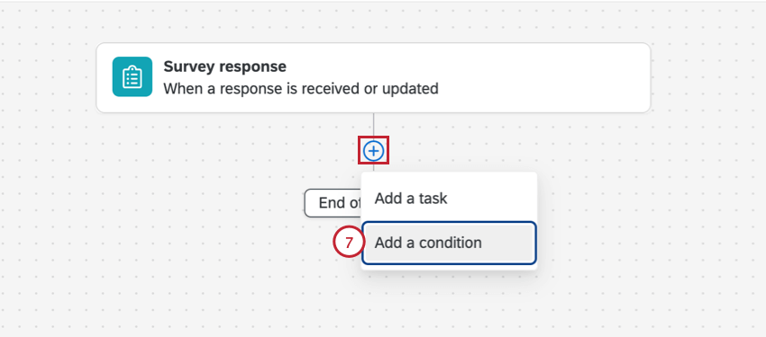Select the clipboard checklist trigger icon
766x337 pixels.
132,77
